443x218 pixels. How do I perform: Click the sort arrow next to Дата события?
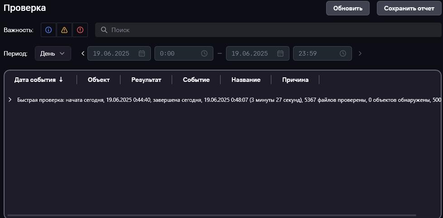61,80
